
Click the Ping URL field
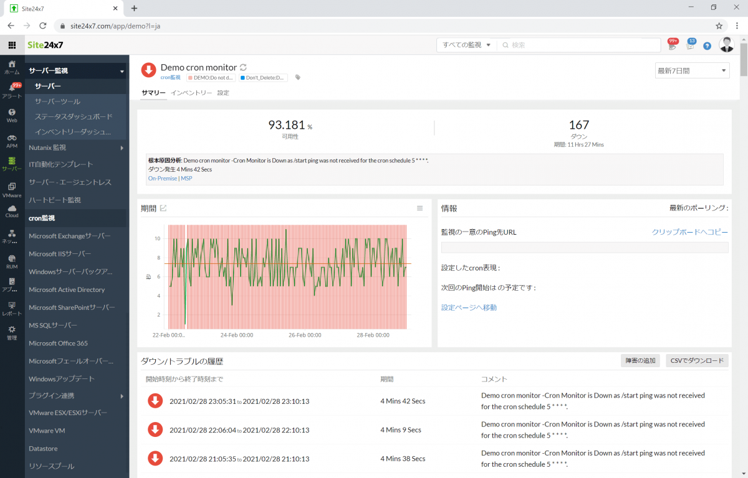(x=585, y=247)
